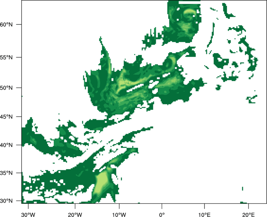Image resolution: width=267 pixels, height=217 pixels.
Task: Click the 50°N latitude label
Action: coord(6,88)
